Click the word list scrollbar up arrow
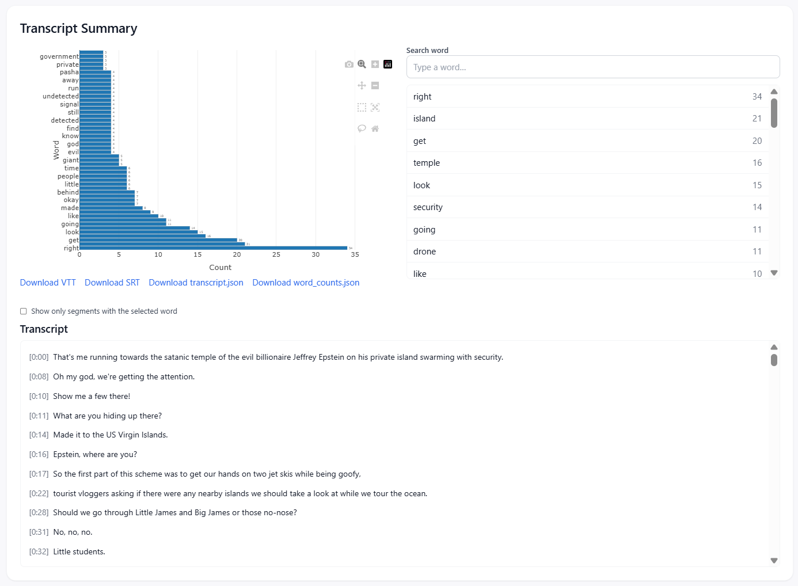 [774, 92]
